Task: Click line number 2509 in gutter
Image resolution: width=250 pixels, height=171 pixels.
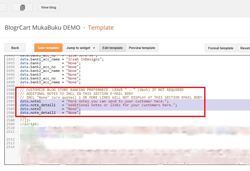Action: coord(11,124)
